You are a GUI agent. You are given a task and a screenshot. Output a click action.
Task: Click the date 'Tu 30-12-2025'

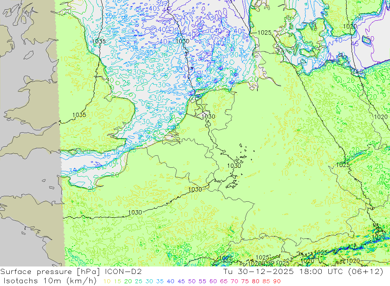pos(259,272)
